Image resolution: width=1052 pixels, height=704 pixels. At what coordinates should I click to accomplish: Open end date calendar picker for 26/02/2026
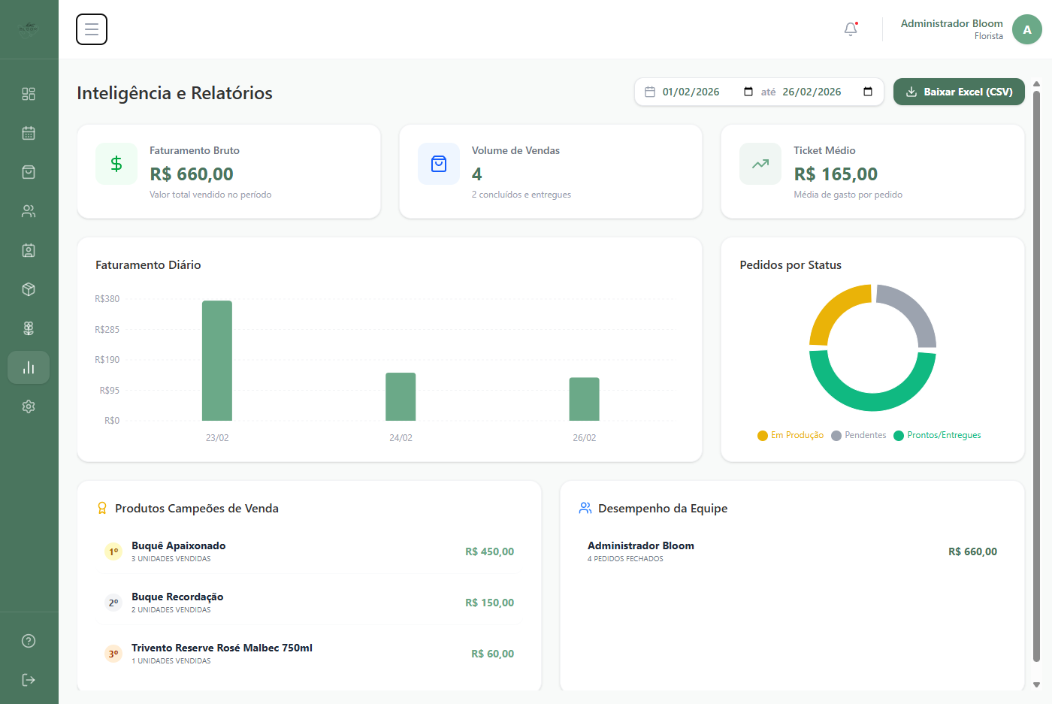point(868,92)
